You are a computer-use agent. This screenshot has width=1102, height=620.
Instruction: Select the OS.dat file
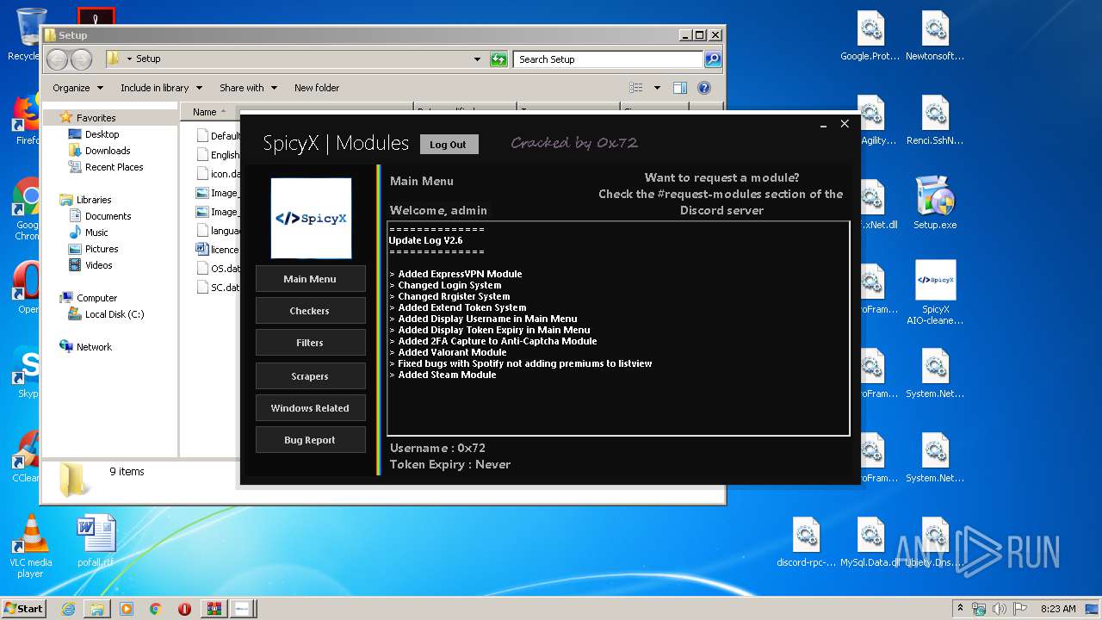(218, 269)
